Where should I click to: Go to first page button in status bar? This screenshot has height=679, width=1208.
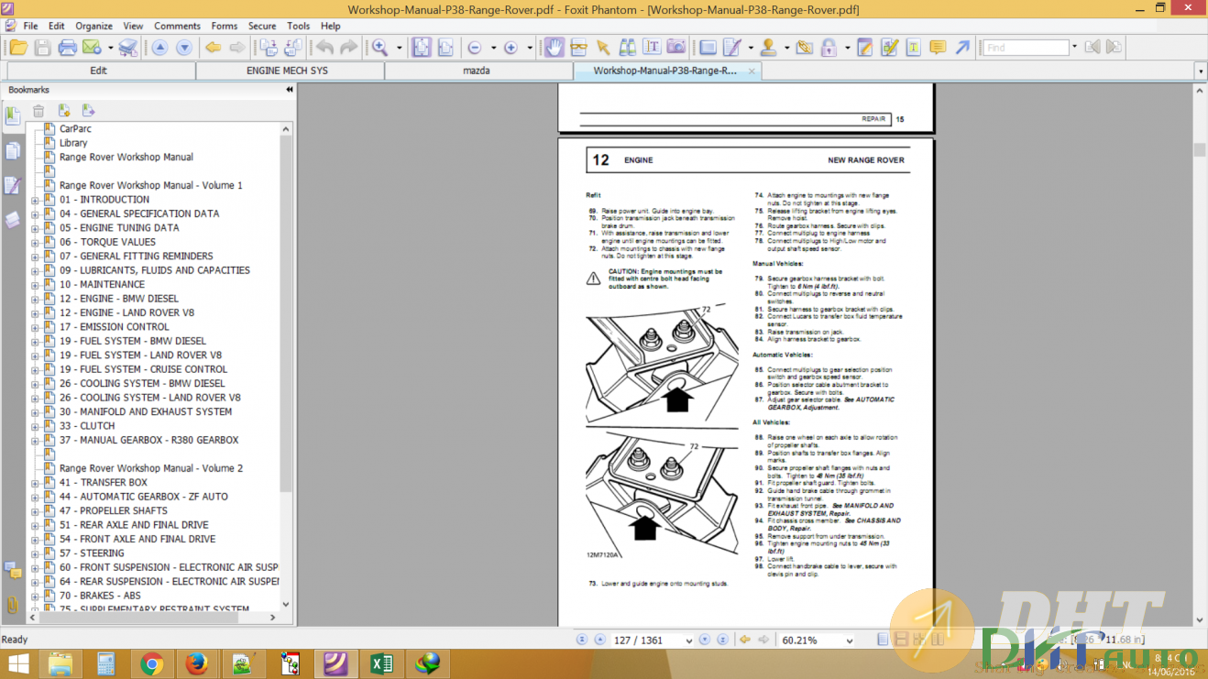[581, 641]
